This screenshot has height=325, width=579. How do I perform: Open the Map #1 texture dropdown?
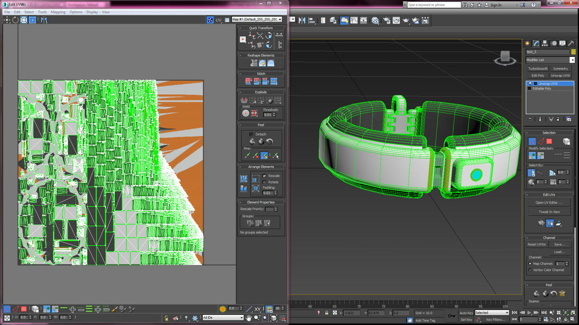click(257, 19)
